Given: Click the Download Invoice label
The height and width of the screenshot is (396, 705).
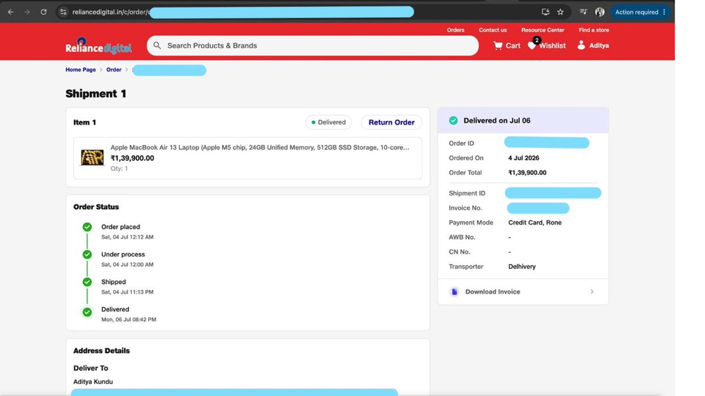Looking at the screenshot, I should 493,292.
